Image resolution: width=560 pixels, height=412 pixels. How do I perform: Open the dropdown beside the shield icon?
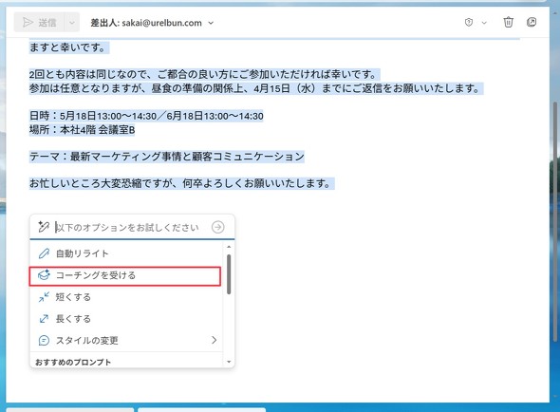[x=484, y=23]
